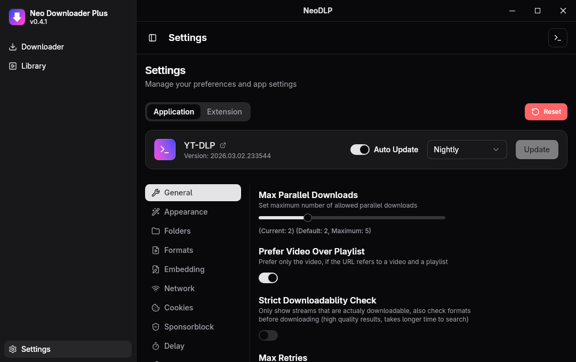Turn off Prefer Video Over Playlist
This screenshot has width=576, height=362.
(x=268, y=278)
